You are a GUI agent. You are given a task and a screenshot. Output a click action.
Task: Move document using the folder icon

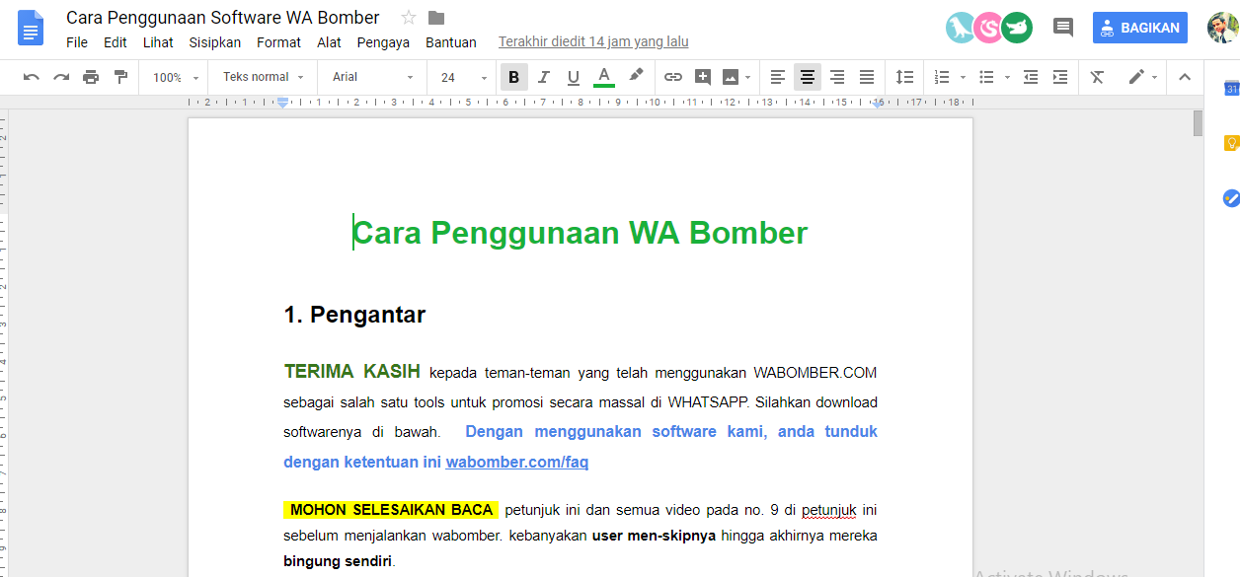pyautogui.click(x=436, y=18)
